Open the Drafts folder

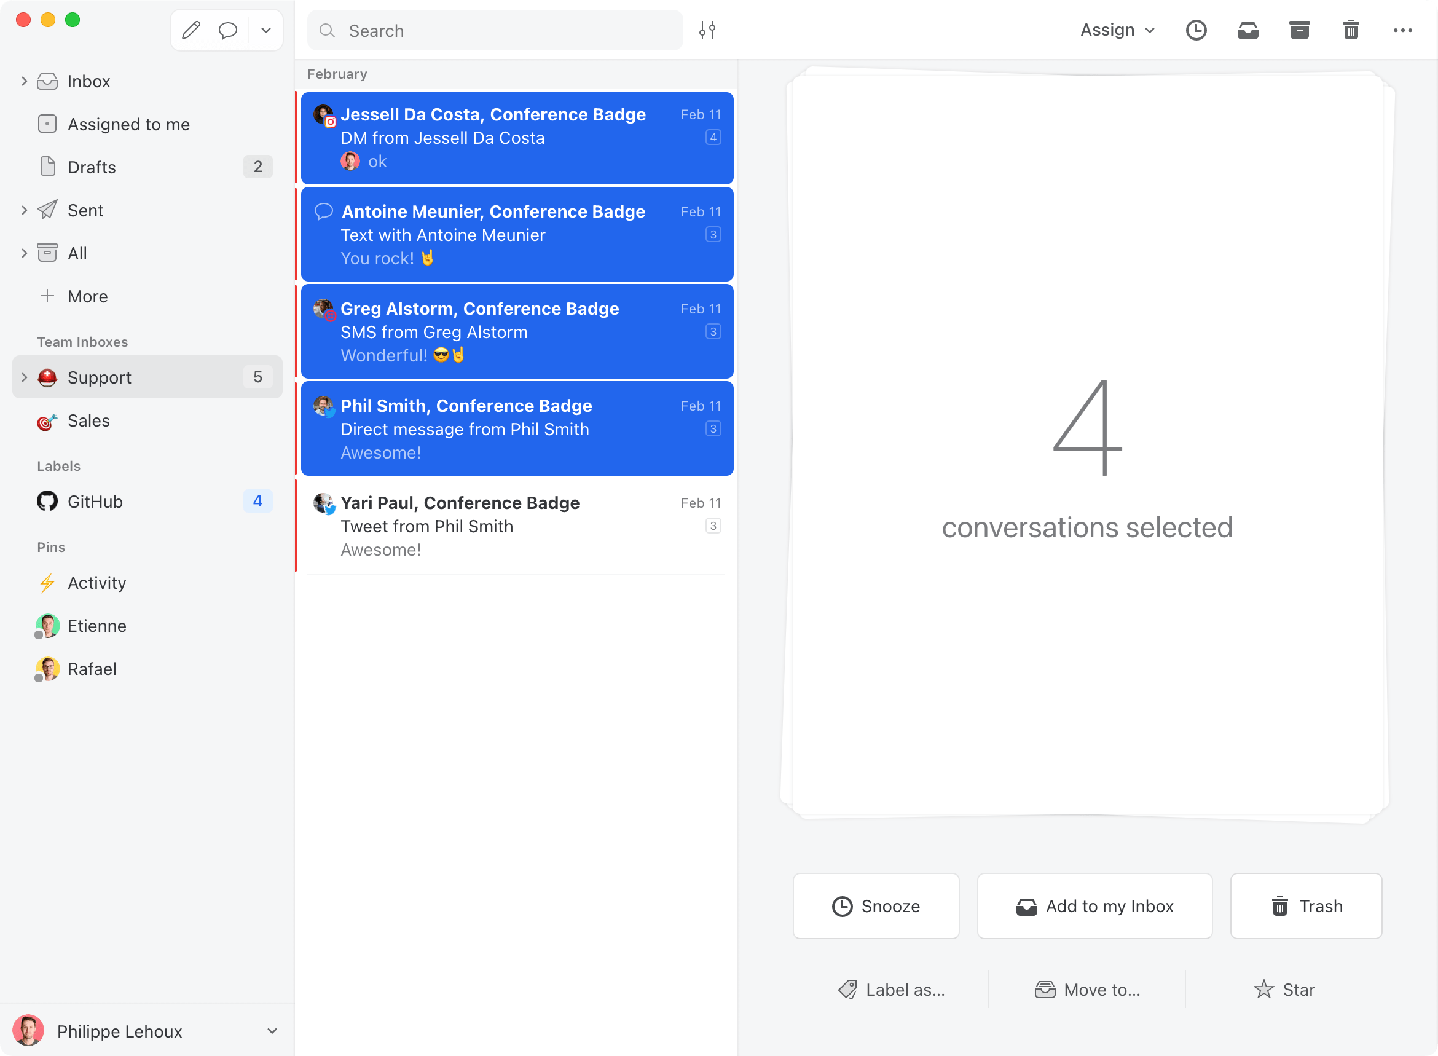tap(92, 167)
